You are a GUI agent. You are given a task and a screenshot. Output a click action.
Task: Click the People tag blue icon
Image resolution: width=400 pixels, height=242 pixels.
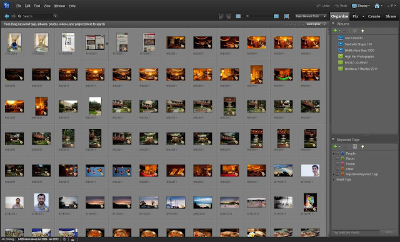coord(342,153)
